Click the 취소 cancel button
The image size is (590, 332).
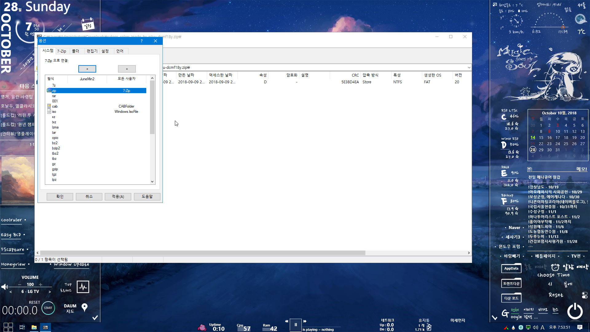click(89, 196)
